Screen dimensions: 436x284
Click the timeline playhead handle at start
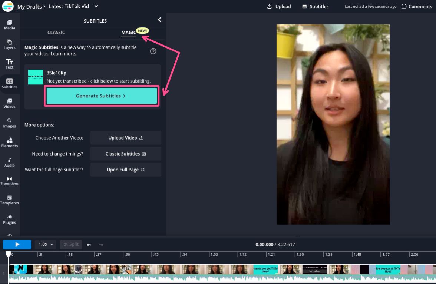pyautogui.click(x=9, y=254)
